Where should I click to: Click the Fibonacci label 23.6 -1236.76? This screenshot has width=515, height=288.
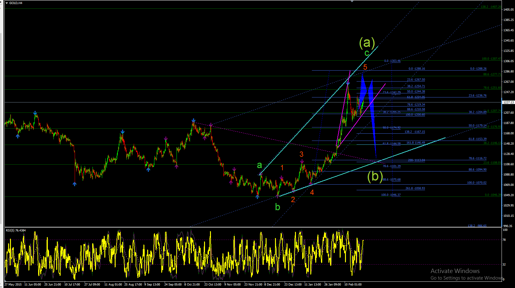[x=477, y=96]
